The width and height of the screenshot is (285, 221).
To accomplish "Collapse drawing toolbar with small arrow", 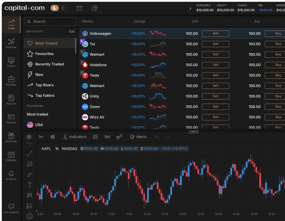I will coord(36,211).
